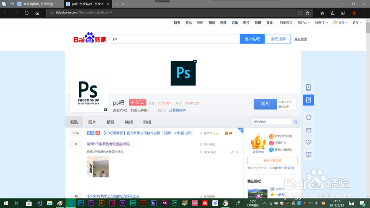Close the ps吧 browser tab
This screenshot has height=208, width=370.
pos(108,4)
